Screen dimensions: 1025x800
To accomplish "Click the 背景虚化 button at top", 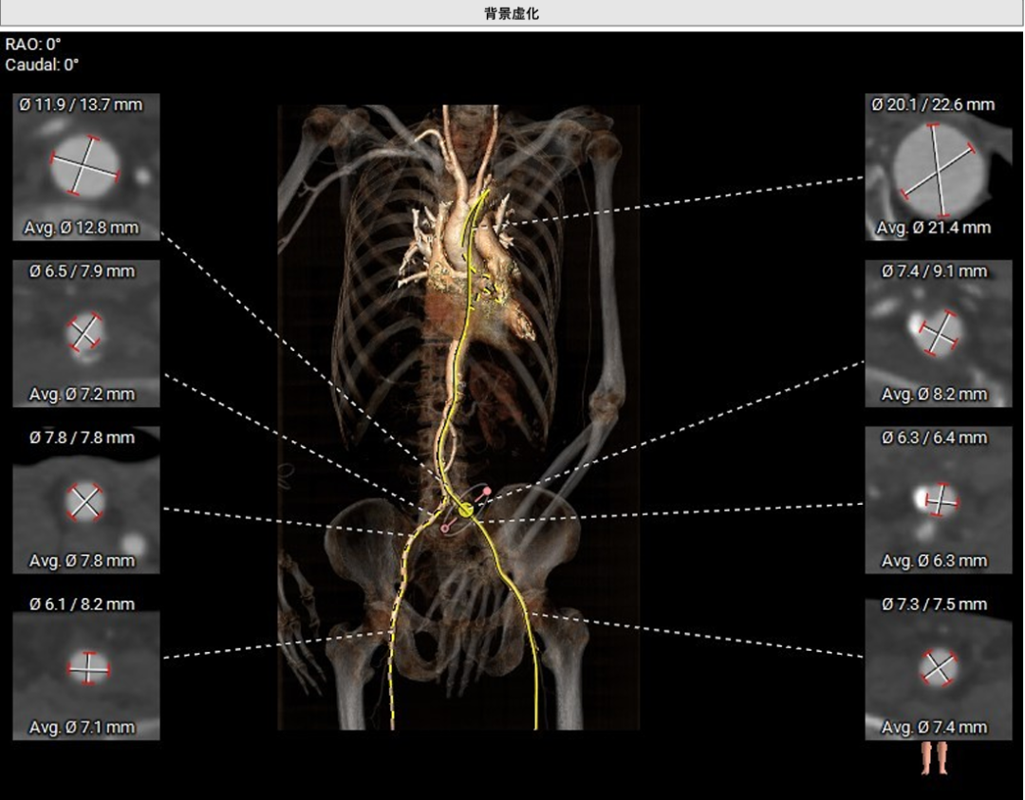I will click(x=512, y=13).
